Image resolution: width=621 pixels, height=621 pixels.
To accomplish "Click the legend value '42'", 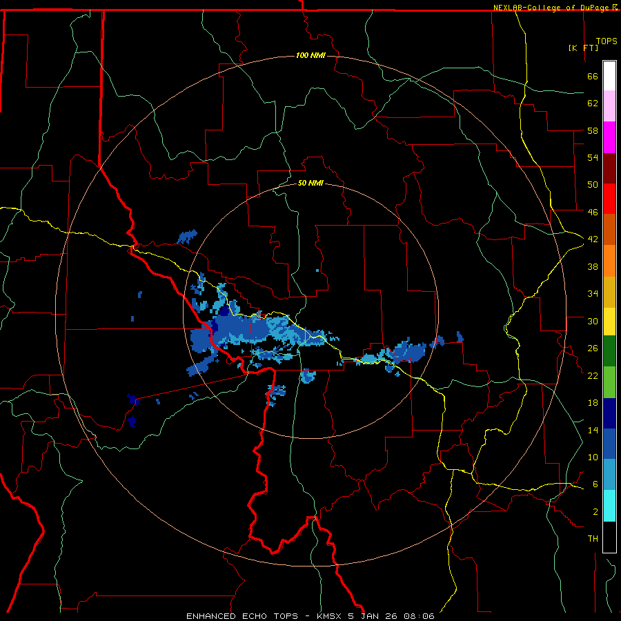I will 593,239.
